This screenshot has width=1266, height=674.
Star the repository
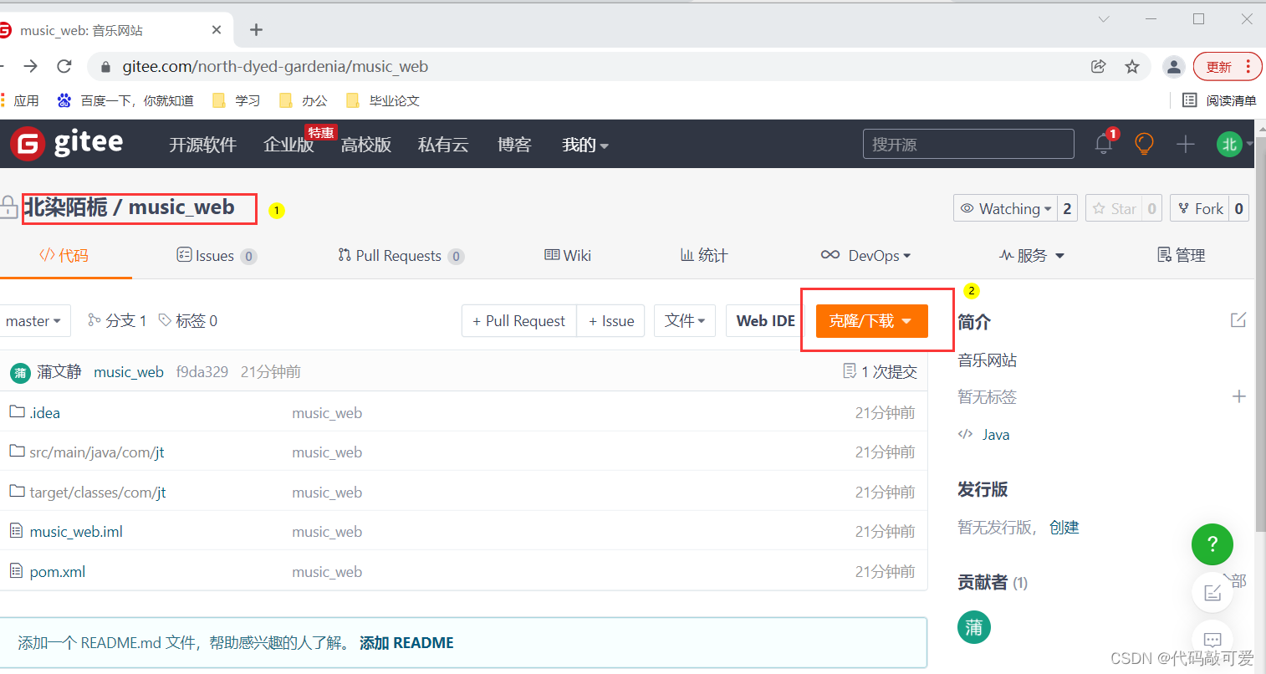point(1114,208)
